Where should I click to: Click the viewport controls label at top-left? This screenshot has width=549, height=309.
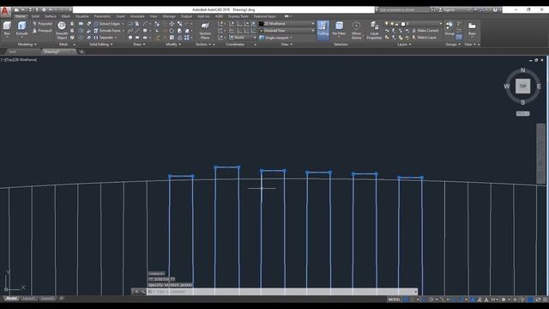click(x=19, y=60)
